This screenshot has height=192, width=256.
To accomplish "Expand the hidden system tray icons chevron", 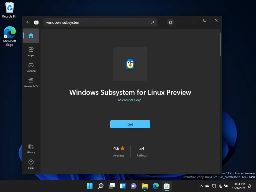I will [201, 186].
